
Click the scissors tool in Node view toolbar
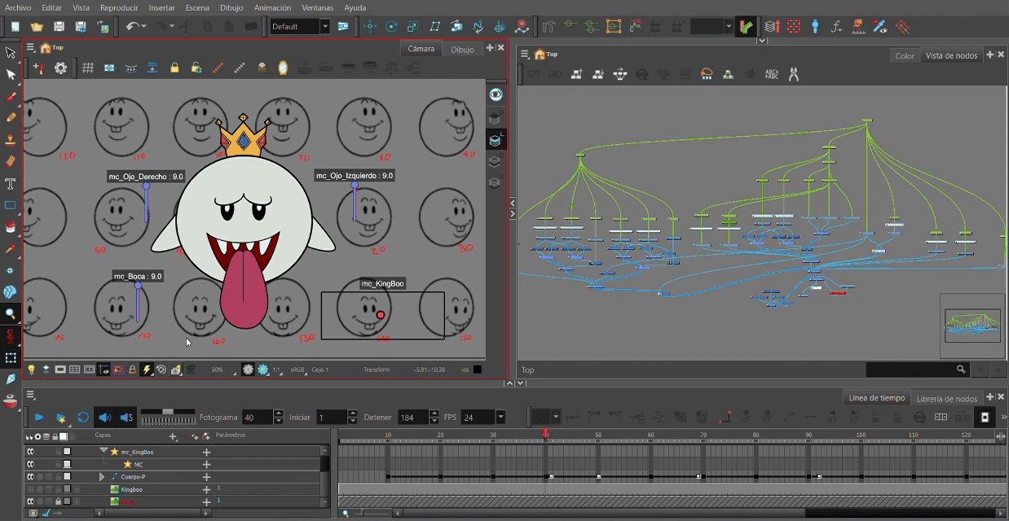(x=793, y=74)
